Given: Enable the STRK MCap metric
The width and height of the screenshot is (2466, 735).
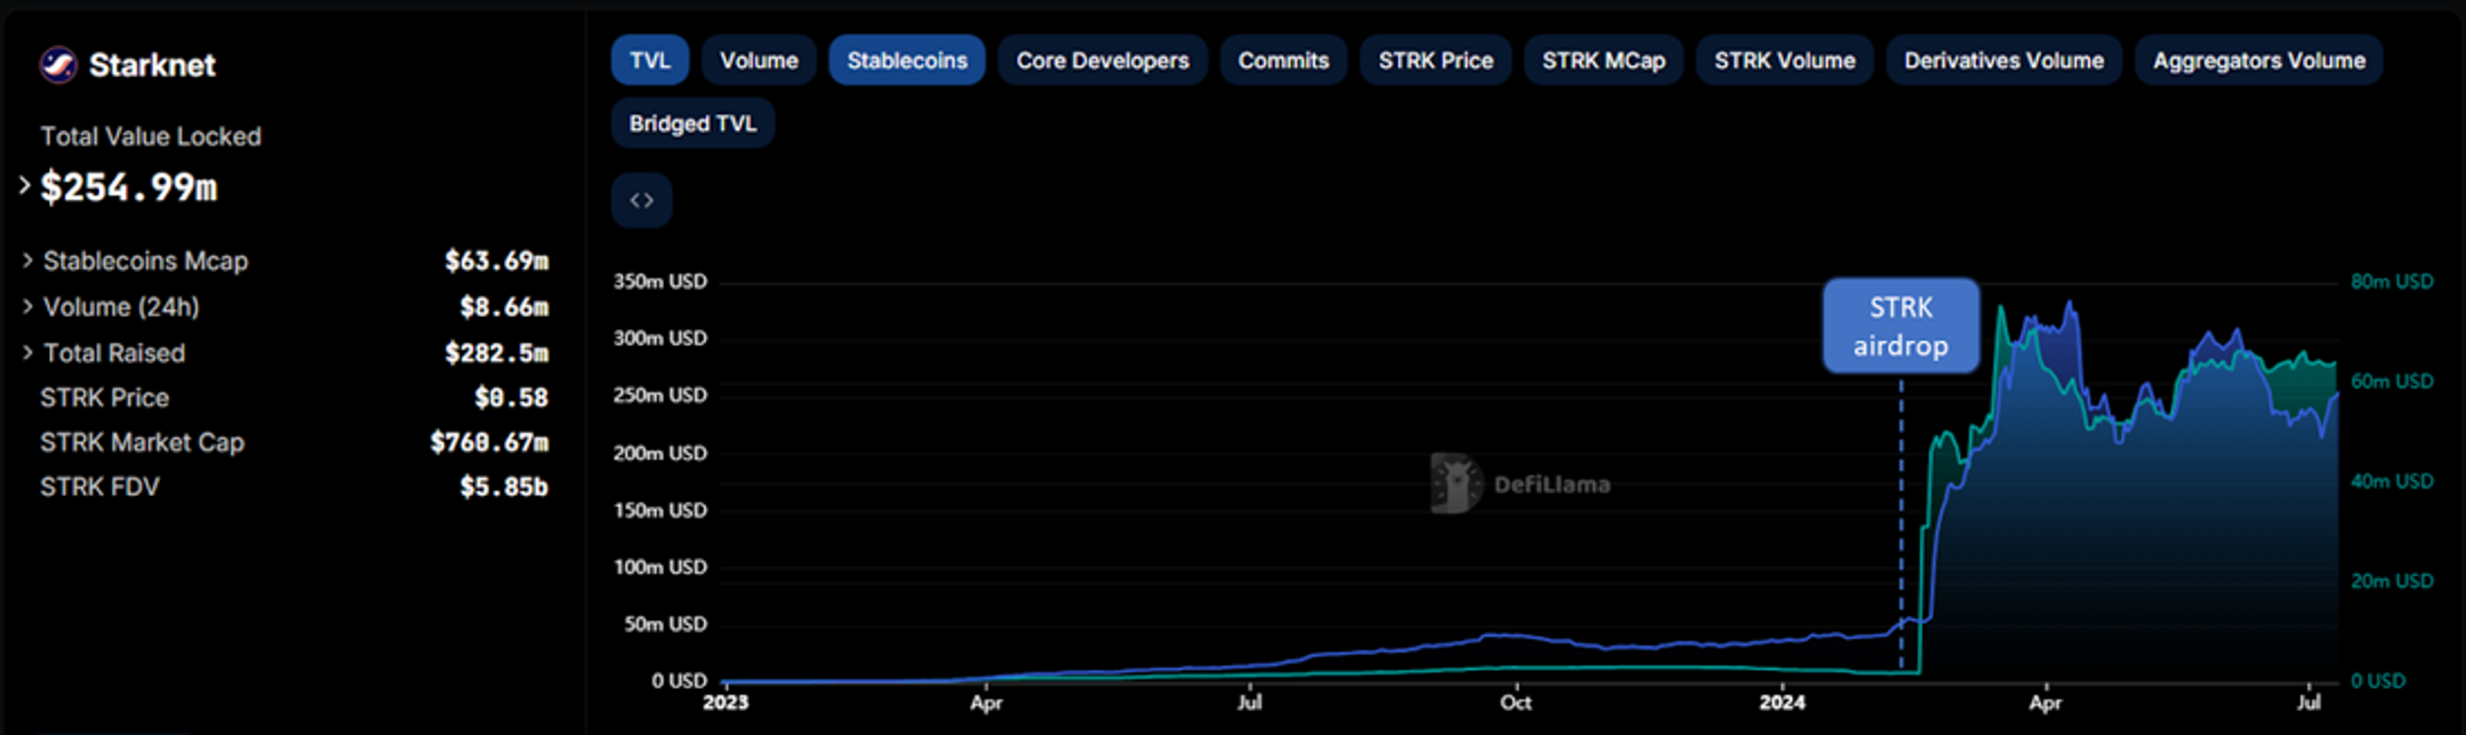Looking at the screenshot, I should pos(1604,60).
